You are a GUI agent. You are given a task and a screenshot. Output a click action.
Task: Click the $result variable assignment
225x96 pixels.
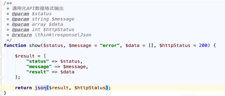[25, 56]
